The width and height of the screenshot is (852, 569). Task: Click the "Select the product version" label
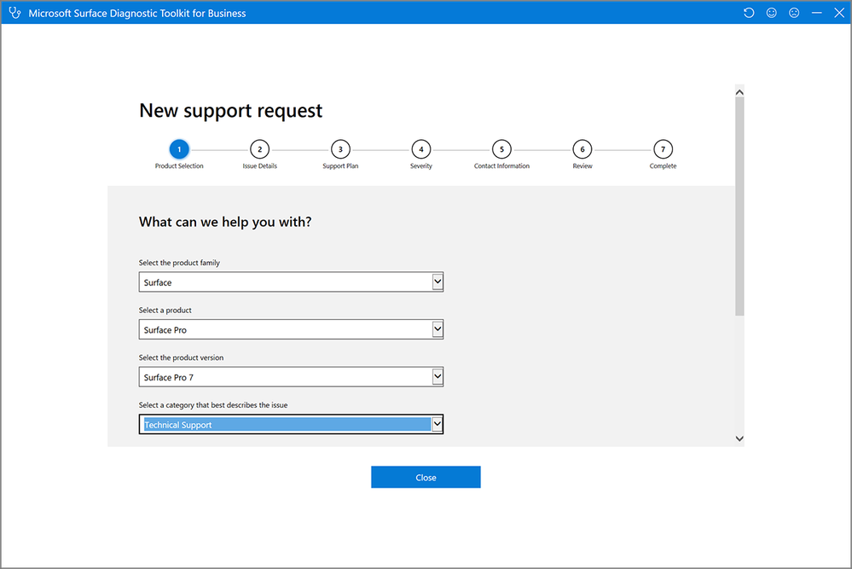tap(181, 357)
